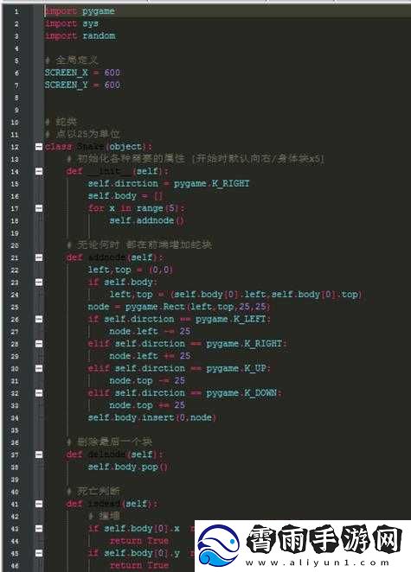Image resolution: width=411 pixels, height=572 pixels.
Task: Click the 'def __init__(self):' line
Action: pyautogui.click(x=118, y=171)
